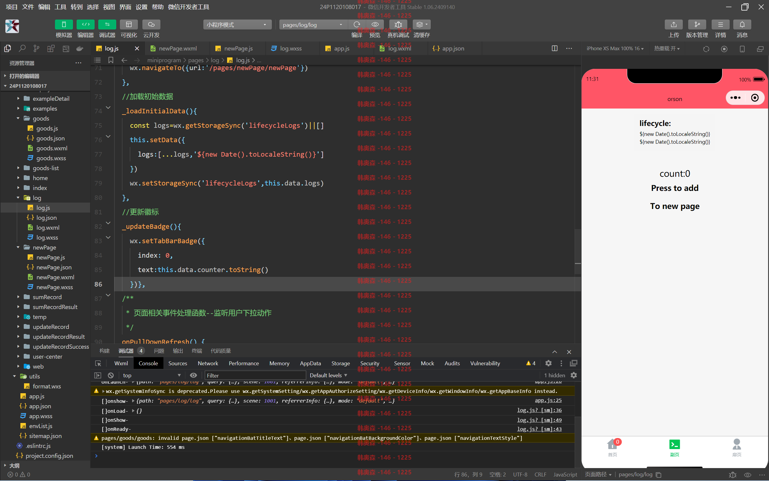The image size is (769, 481).
Task: Open the search icon in the sidebar
Action: [22, 48]
